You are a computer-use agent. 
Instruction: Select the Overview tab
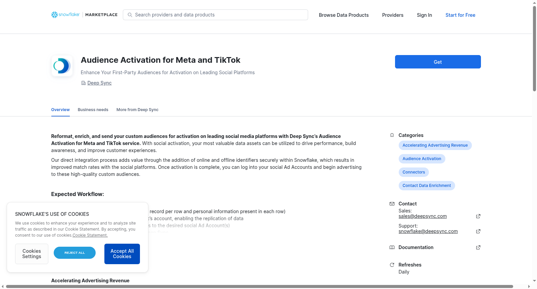tap(60, 110)
